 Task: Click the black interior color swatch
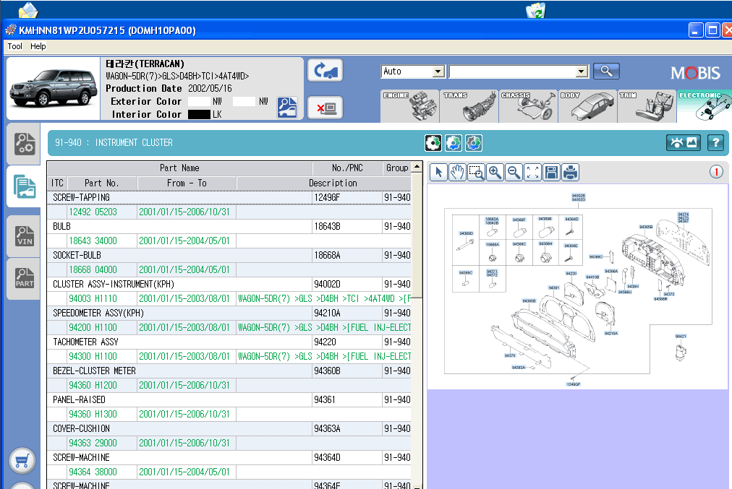(x=199, y=114)
